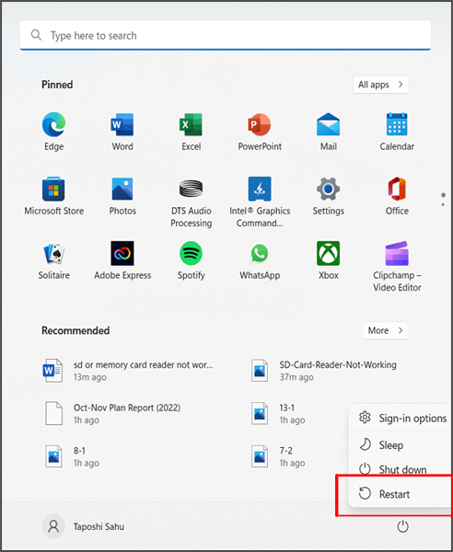Screen dimensions: 453x552
Task: Open Oct-Nov Plan Report (2022) file
Action: tap(112, 414)
